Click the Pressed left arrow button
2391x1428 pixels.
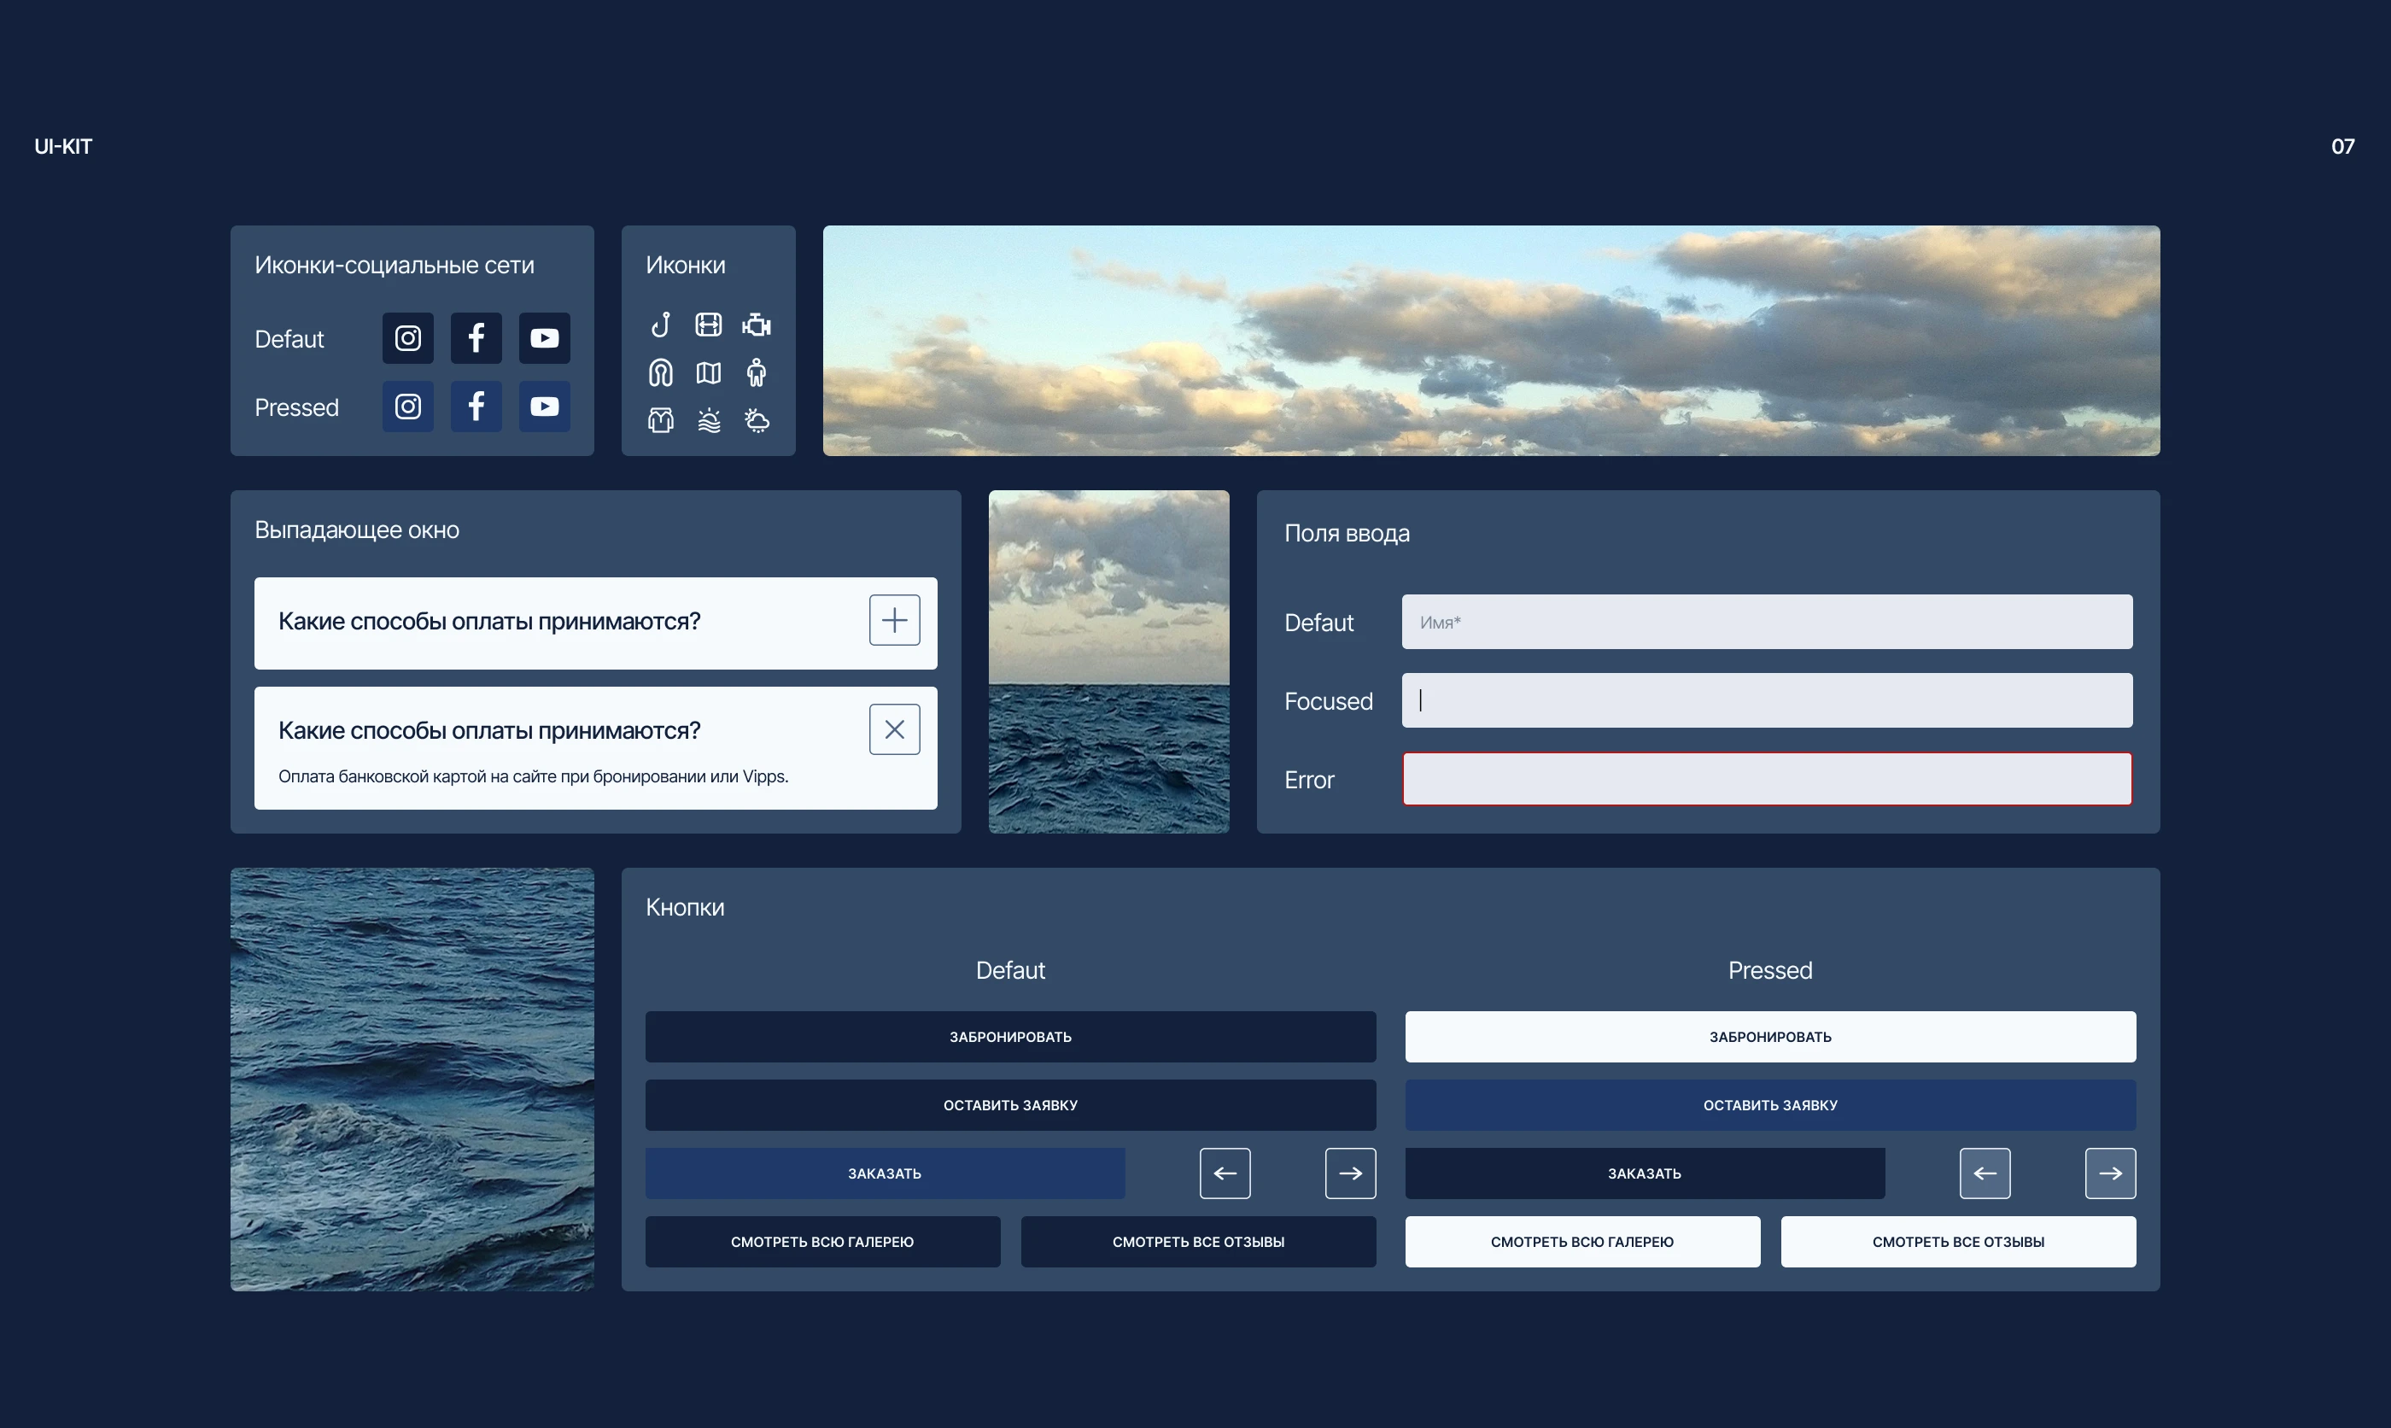(1985, 1173)
